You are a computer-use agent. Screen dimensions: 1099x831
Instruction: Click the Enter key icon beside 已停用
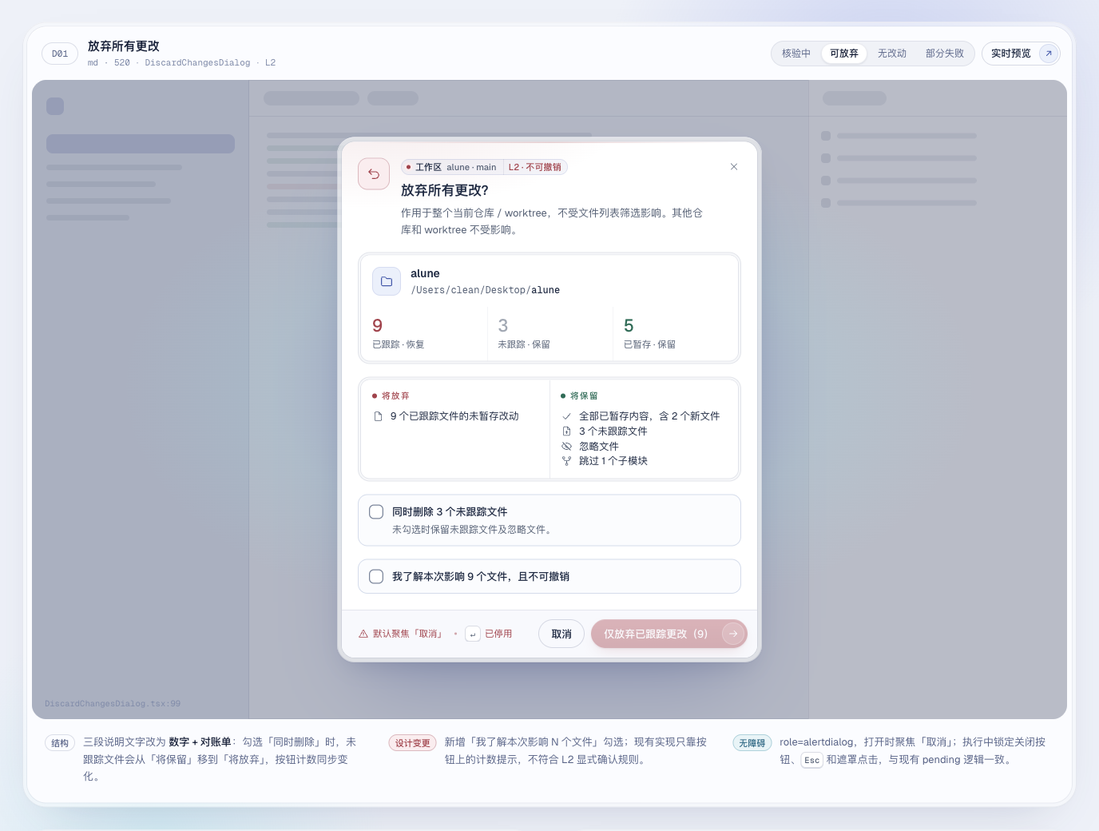point(473,634)
